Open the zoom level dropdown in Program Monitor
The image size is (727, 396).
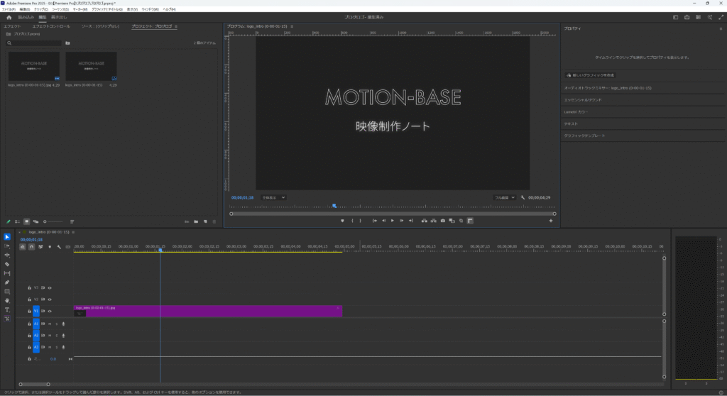click(273, 197)
